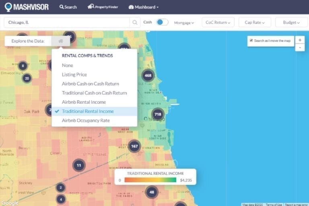Screen dimensions: 309x206
Task: Select Airbnb Rental Income from menu
Action: click(84, 102)
